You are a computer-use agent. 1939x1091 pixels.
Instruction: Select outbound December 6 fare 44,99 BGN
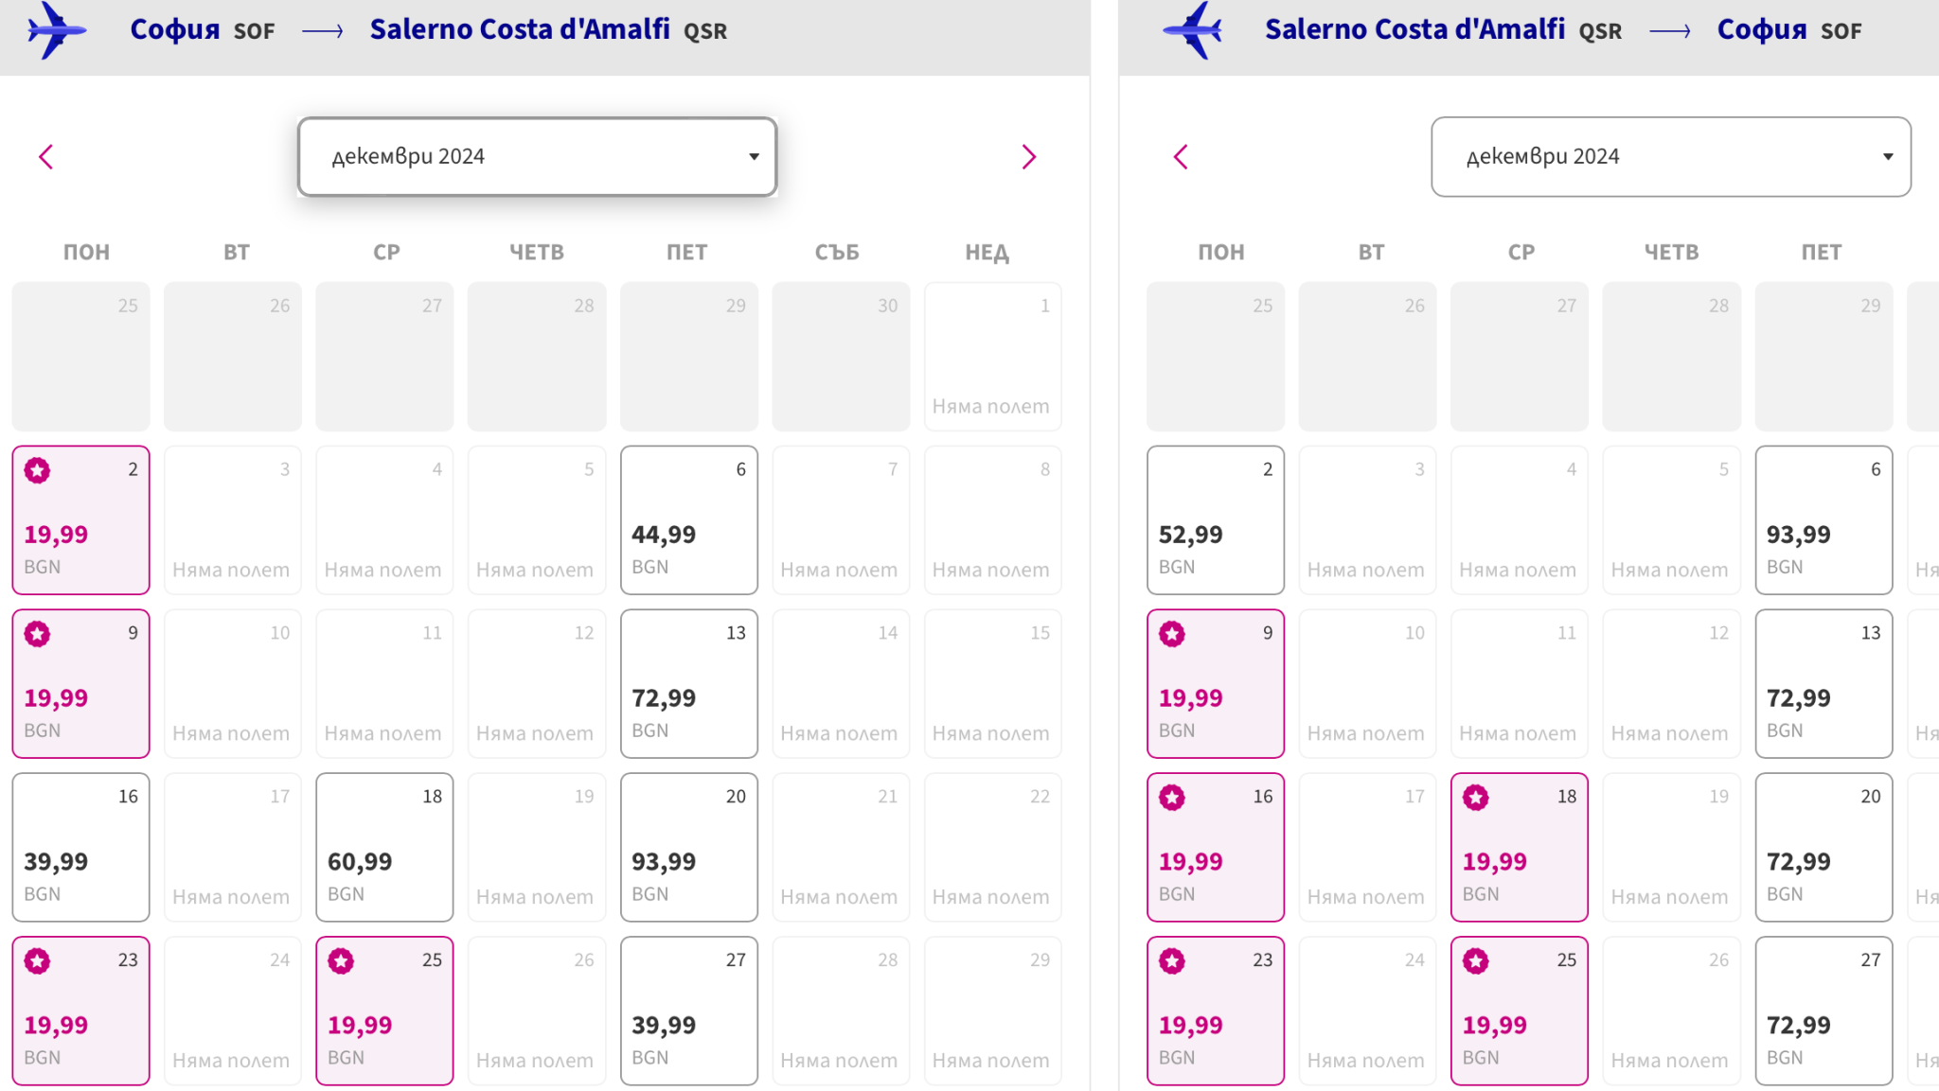pos(688,520)
